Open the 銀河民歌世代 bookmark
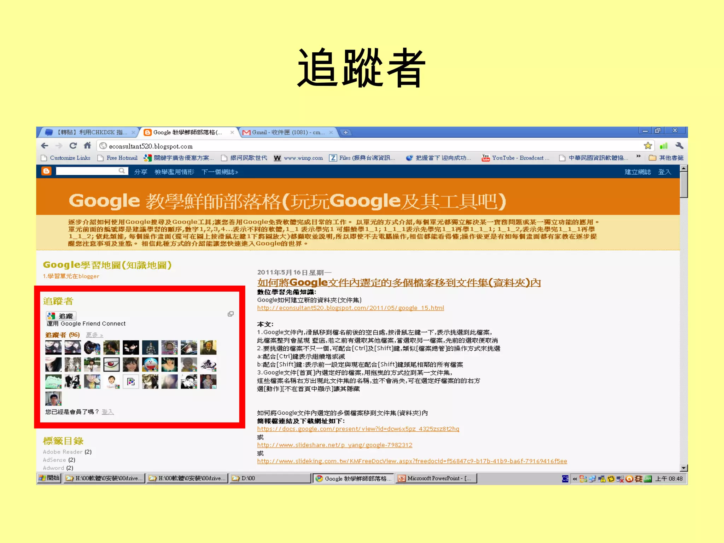724x543 pixels. [x=244, y=158]
